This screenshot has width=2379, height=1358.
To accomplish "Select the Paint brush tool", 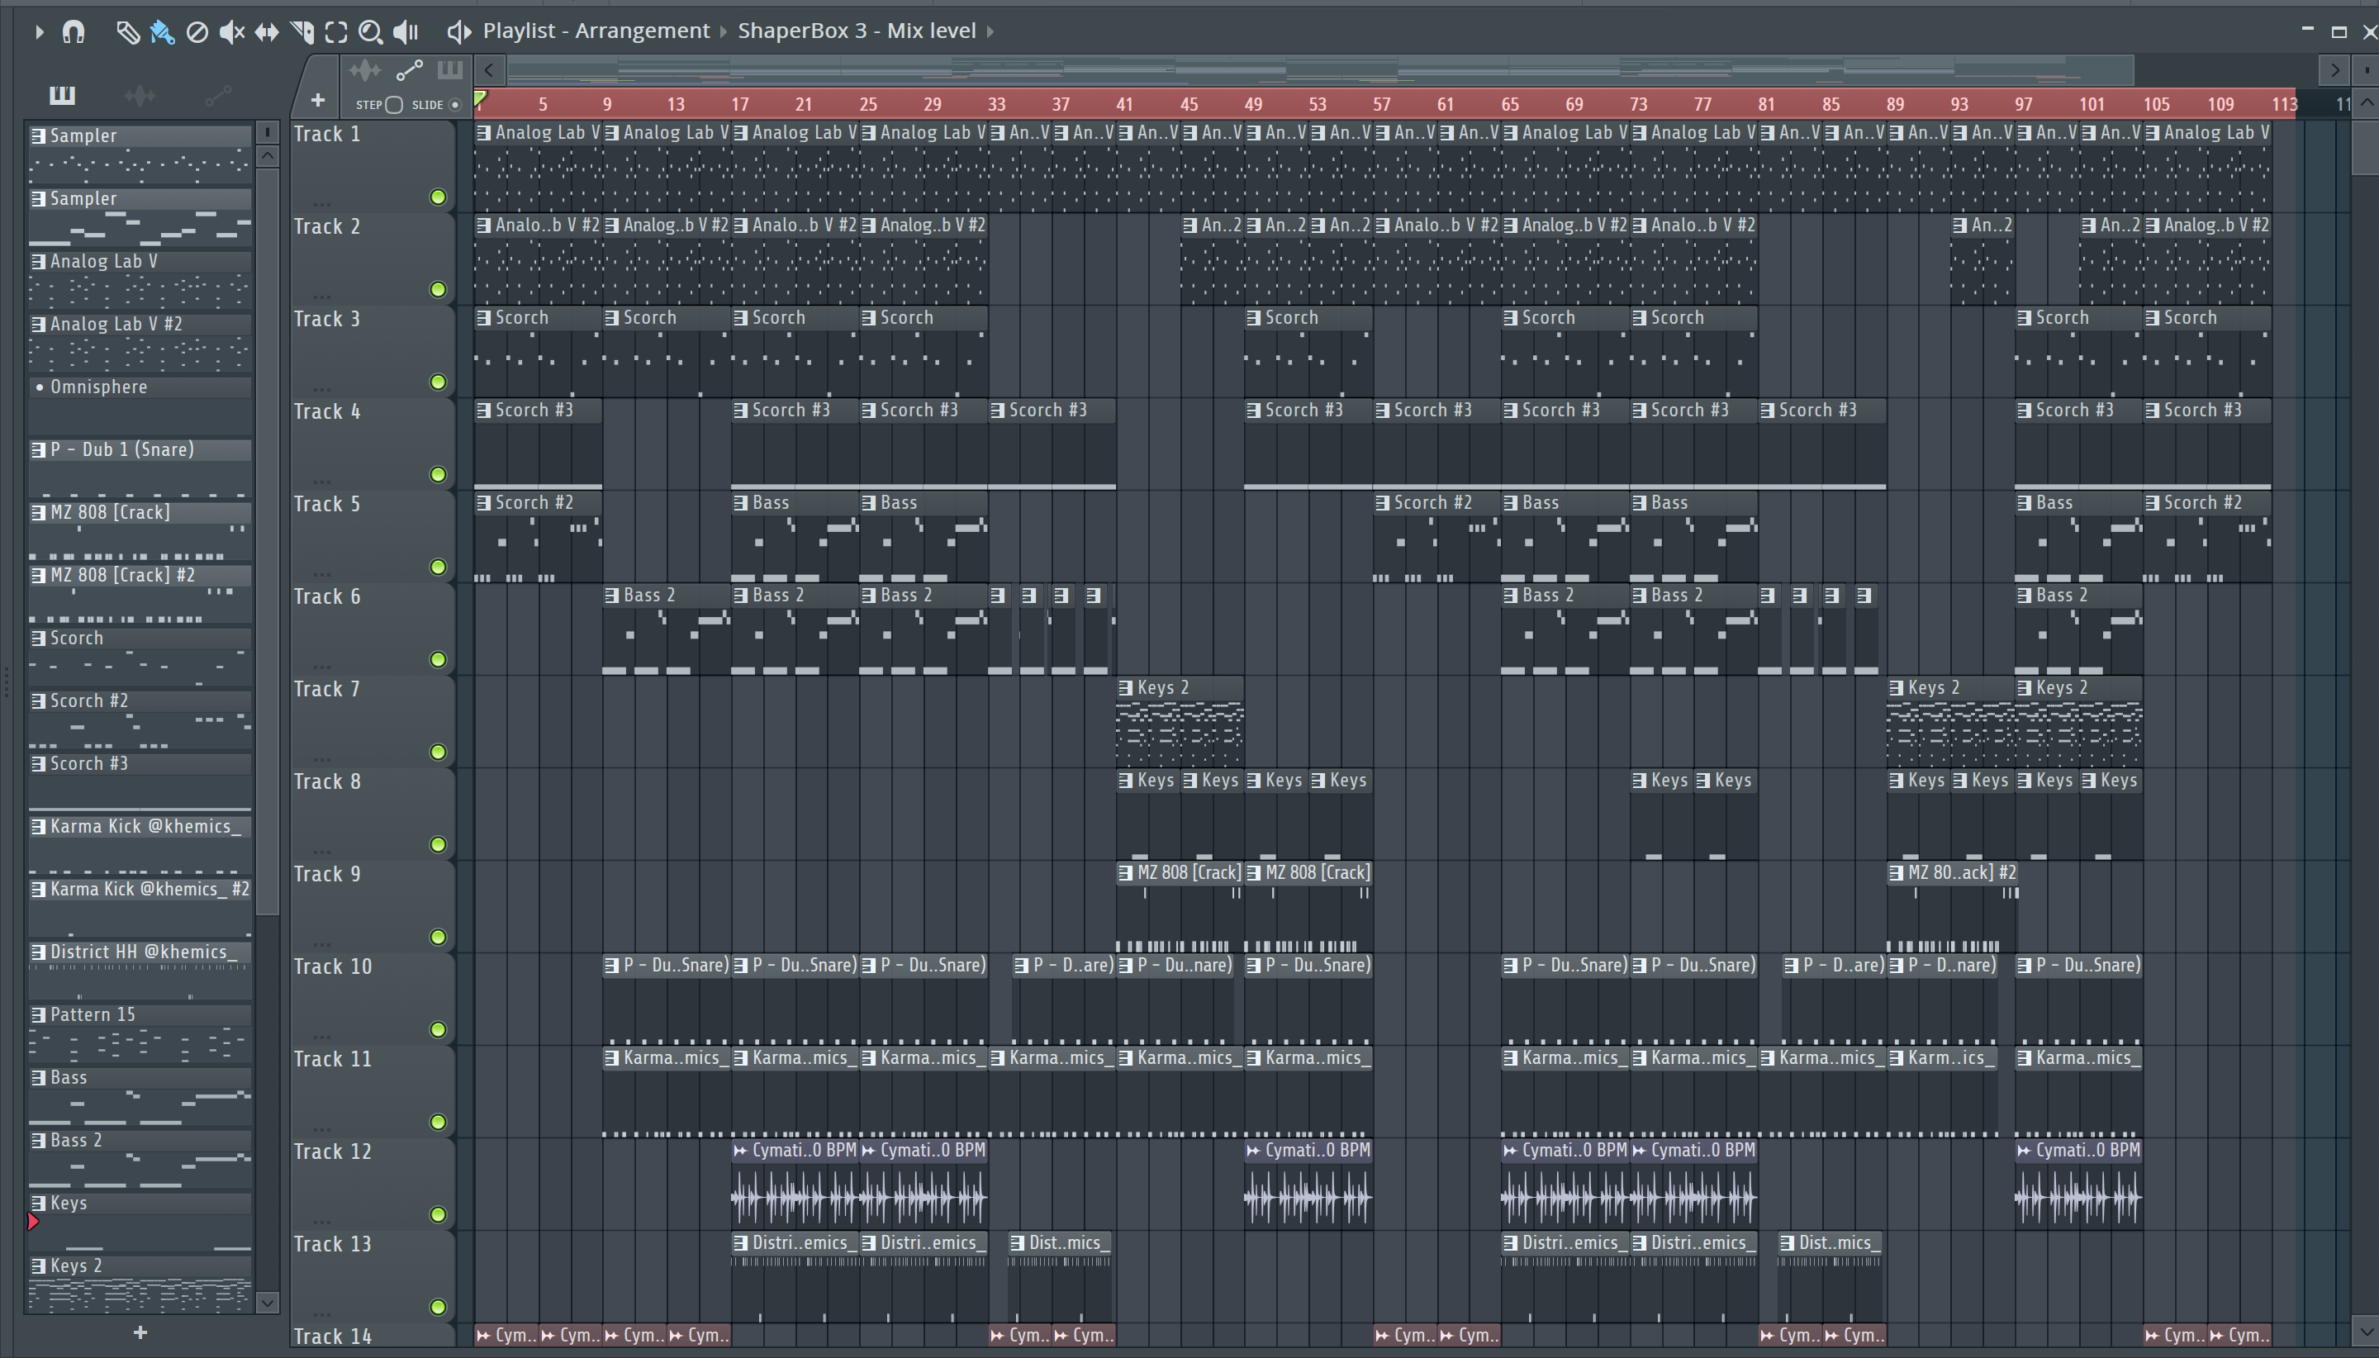I will (162, 31).
